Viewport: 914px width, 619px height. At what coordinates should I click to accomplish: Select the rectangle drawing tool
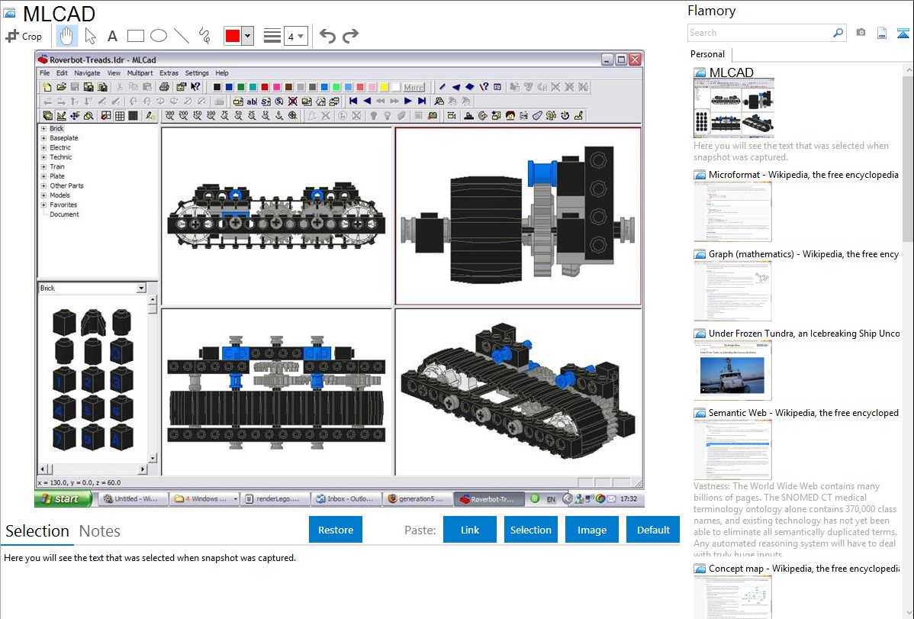[135, 36]
